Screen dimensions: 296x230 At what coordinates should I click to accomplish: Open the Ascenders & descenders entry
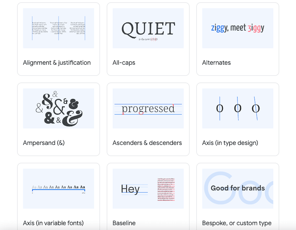point(147,143)
